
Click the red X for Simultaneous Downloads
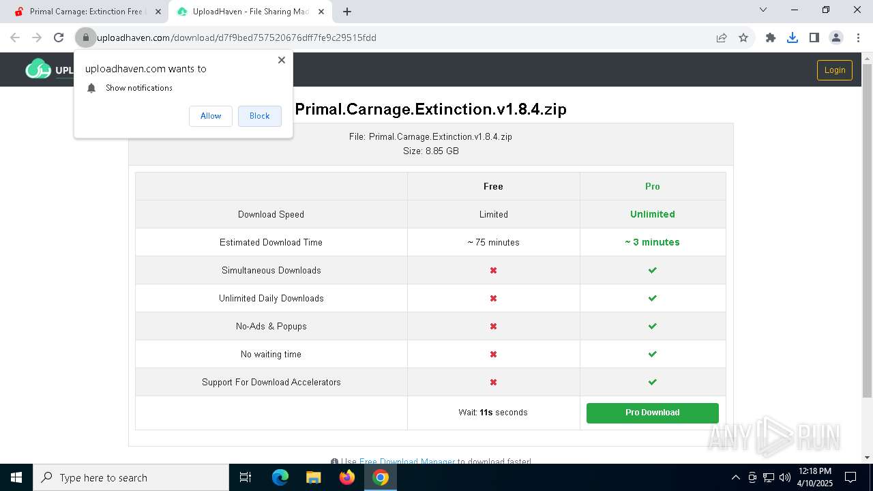pyautogui.click(x=493, y=270)
